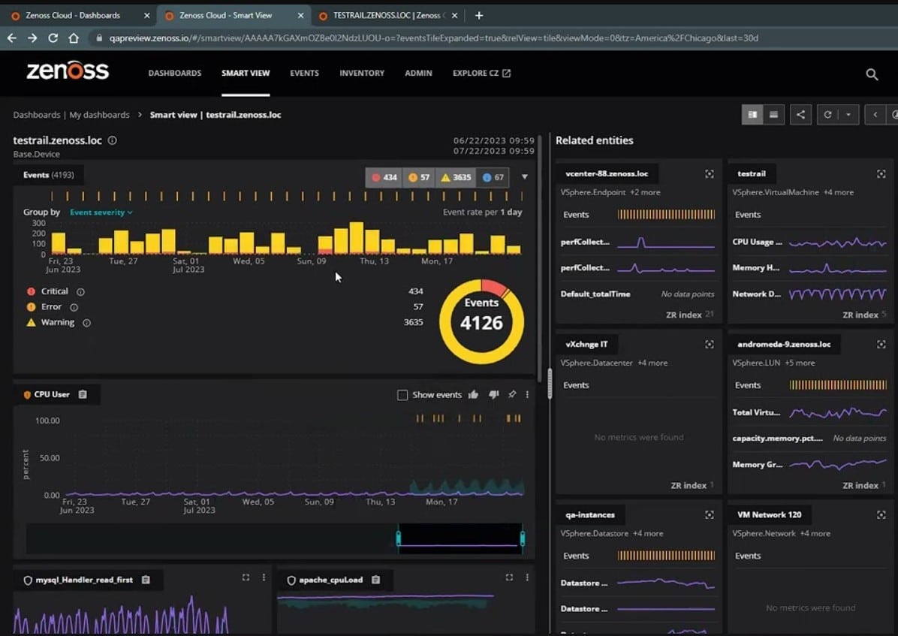
Task: Give thumbs down feedback on CPU User graph
Action: tap(494, 394)
